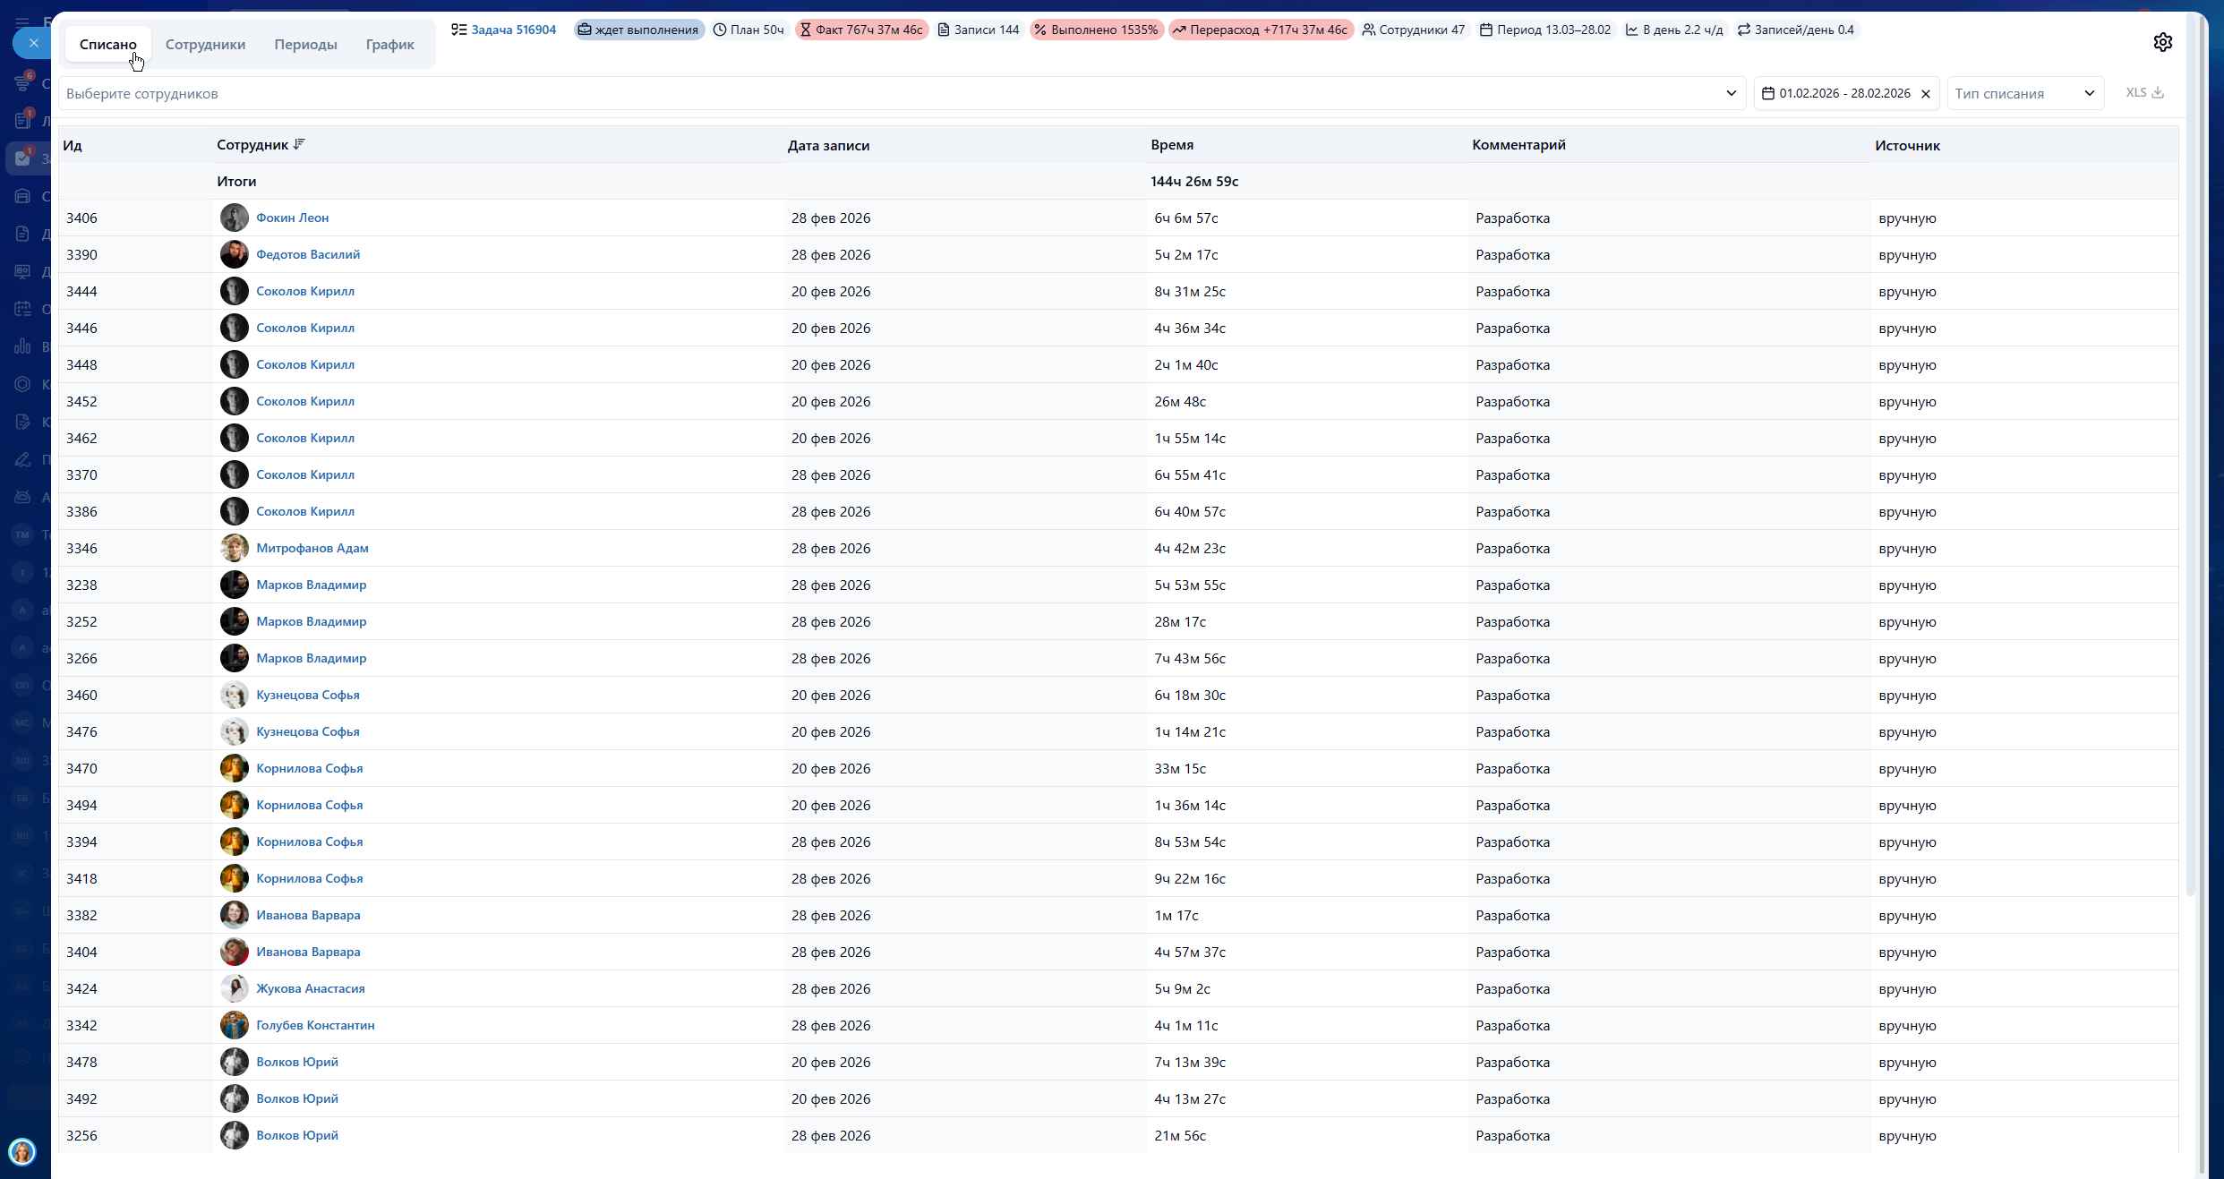This screenshot has height=1179, width=2224.
Task: Click the Жукова Анастасия name link
Action: [x=310, y=988]
